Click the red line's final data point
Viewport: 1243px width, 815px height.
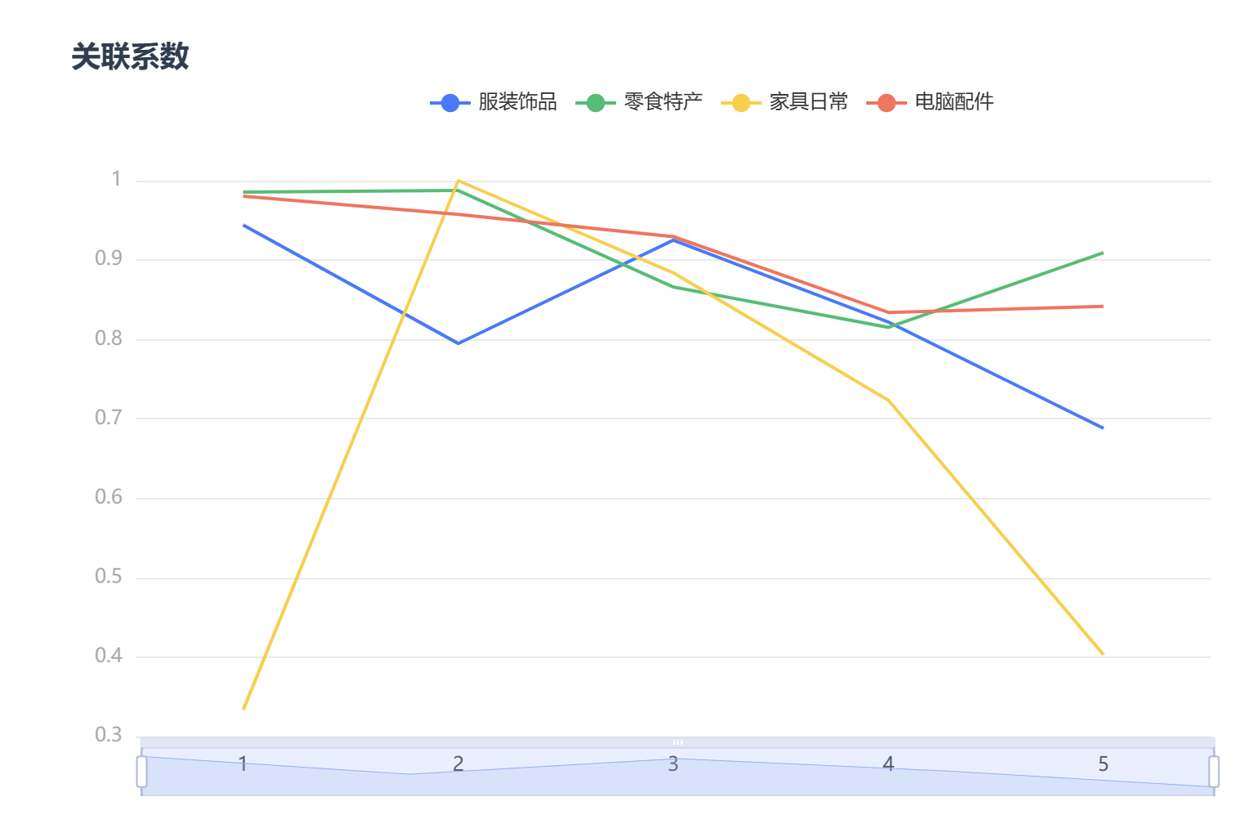[x=1102, y=307]
